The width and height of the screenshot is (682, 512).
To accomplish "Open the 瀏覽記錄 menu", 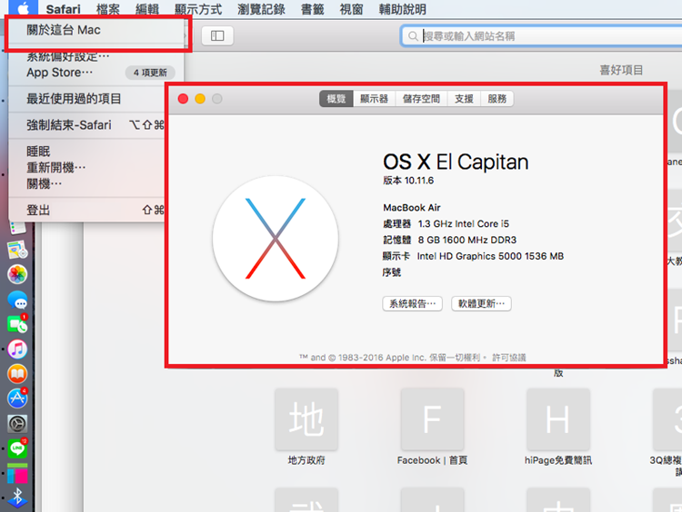I will click(261, 9).
